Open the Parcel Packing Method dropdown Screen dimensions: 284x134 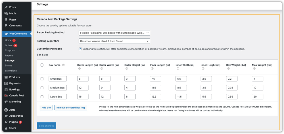point(114,33)
